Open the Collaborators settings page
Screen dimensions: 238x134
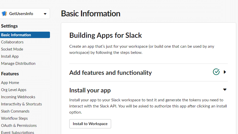12,42
